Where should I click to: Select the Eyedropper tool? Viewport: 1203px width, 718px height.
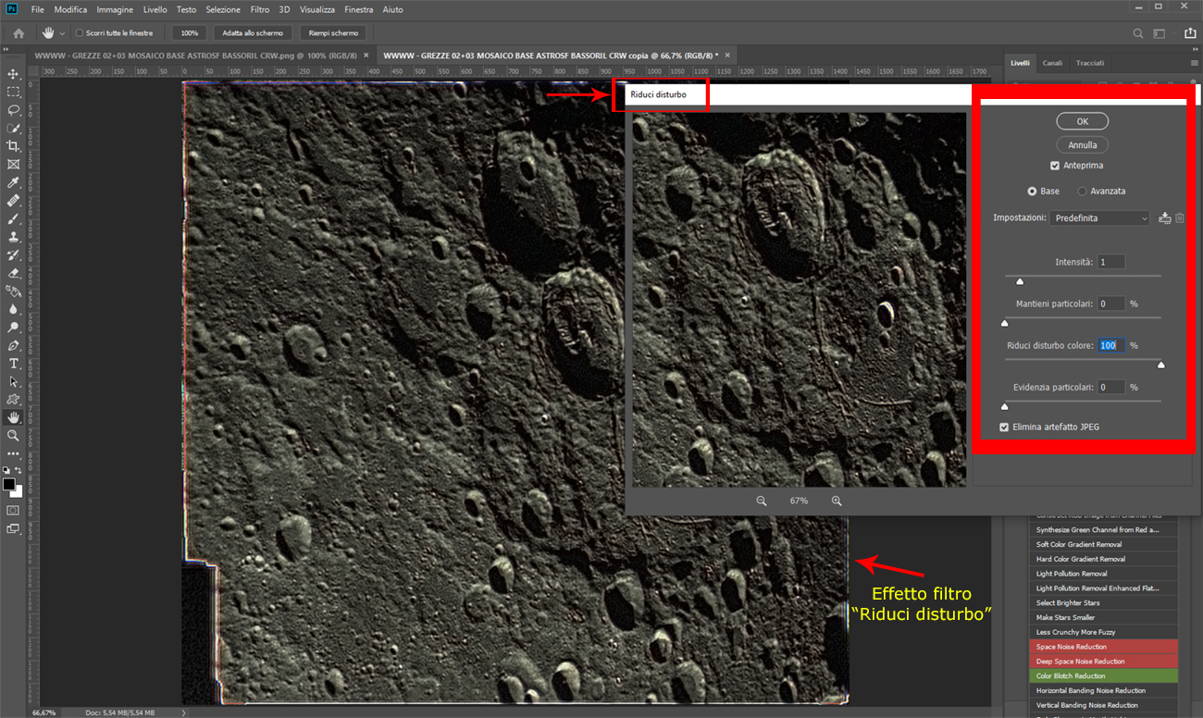13,182
